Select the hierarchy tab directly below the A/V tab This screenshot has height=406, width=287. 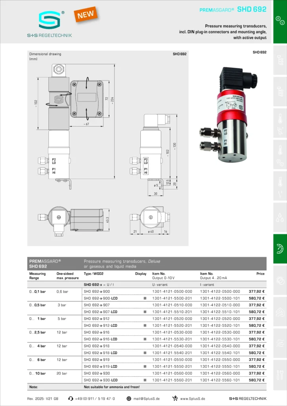pyautogui.click(x=280, y=60)
